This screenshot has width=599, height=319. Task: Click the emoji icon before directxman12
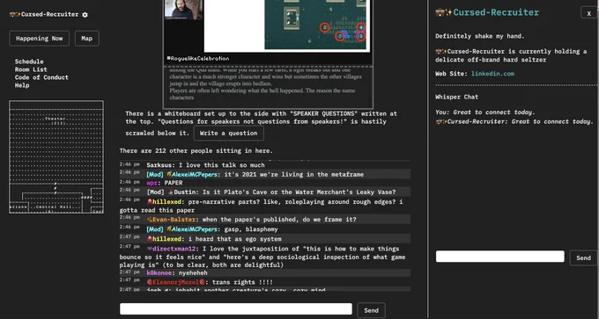[x=150, y=249]
